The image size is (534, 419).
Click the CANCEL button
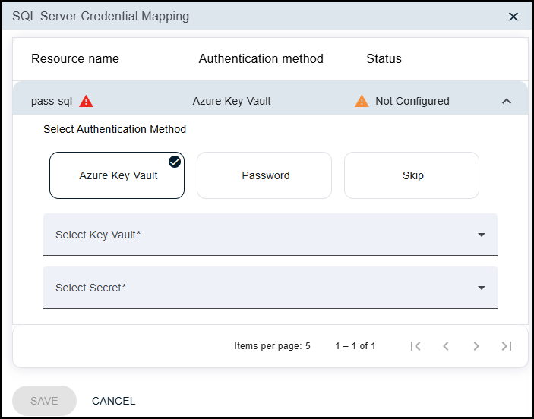tap(114, 401)
